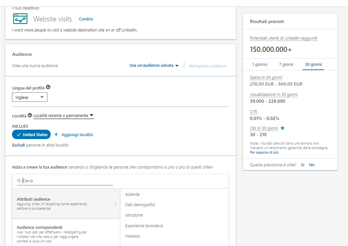Click the help icon next to Lingua del profilo

click(48, 88)
